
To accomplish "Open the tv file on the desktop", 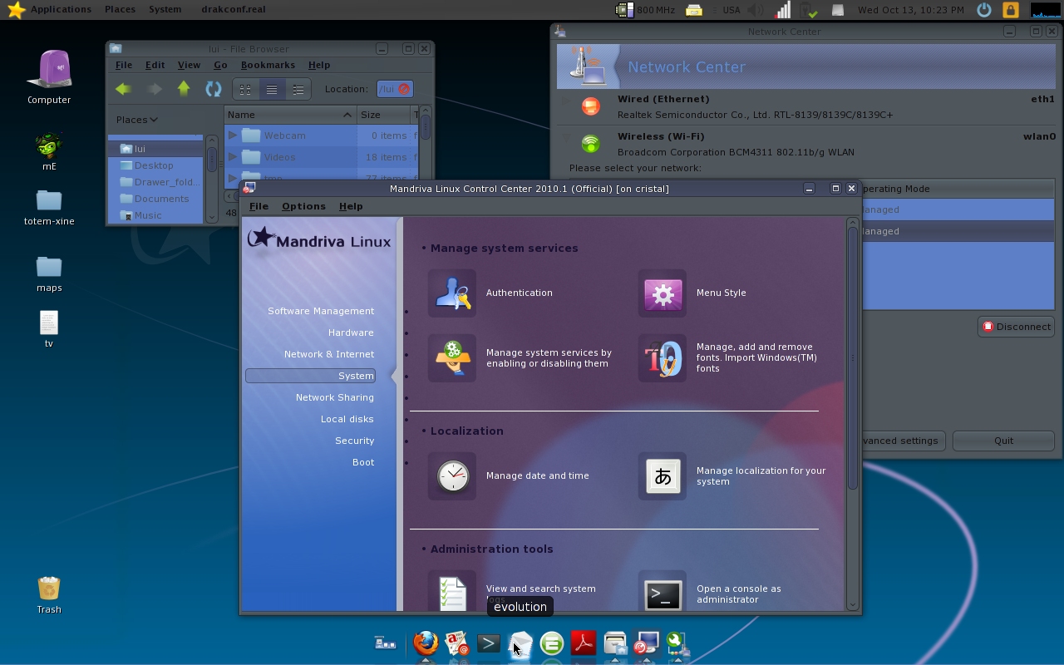I will [x=49, y=329].
